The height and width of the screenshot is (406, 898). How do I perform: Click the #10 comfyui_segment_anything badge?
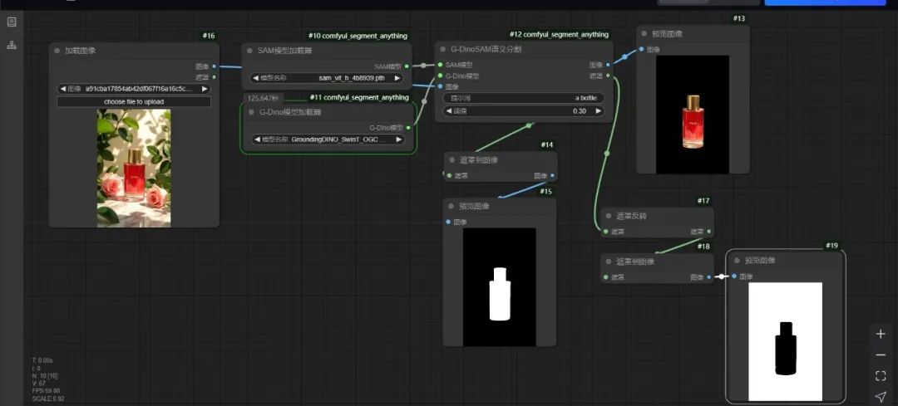pos(358,36)
